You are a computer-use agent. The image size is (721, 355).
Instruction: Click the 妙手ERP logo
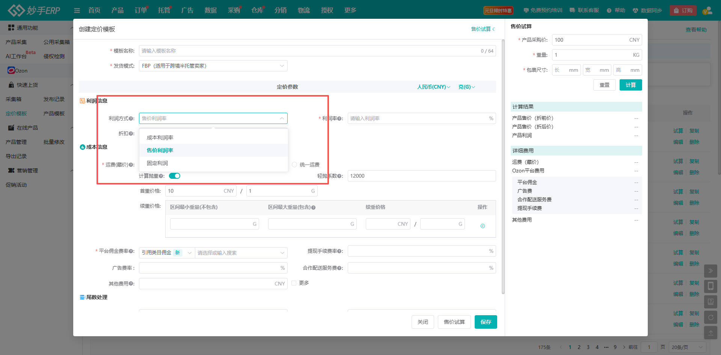coord(34,10)
